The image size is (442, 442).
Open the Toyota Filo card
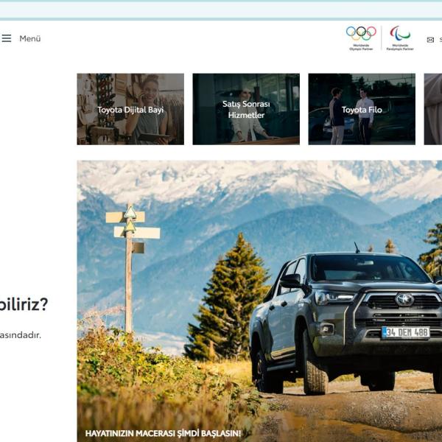pyautogui.click(x=362, y=109)
